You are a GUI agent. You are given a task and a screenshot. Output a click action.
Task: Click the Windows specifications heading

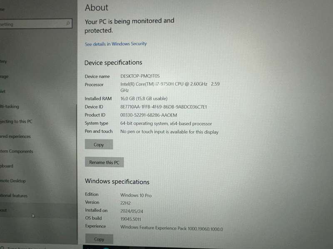tap(117, 181)
